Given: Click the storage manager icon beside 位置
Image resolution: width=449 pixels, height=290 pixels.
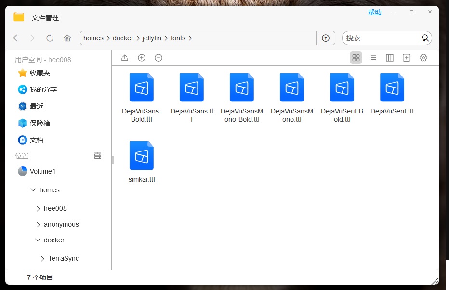Looking at the screenshot, I should [x=98, y=156].
